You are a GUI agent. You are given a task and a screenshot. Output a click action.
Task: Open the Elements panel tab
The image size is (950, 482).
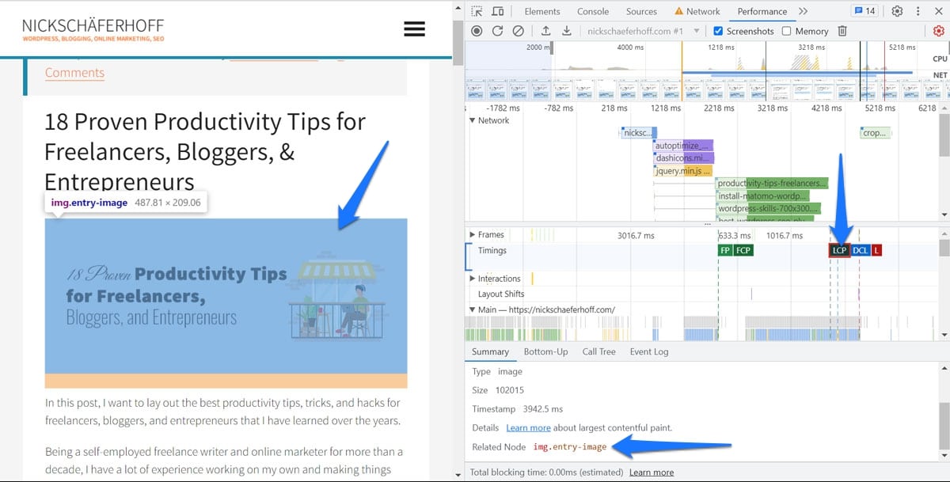[x=541, y=11]
